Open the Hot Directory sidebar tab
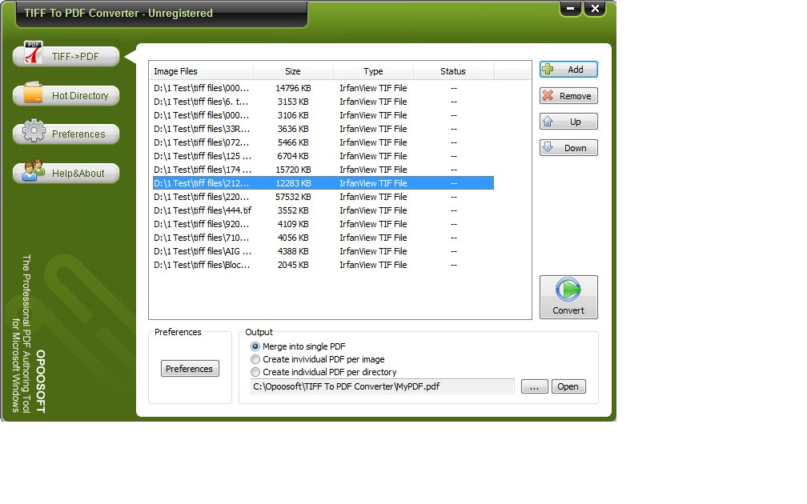The width and height of the screenshot is (807, 504). [66, 95]
